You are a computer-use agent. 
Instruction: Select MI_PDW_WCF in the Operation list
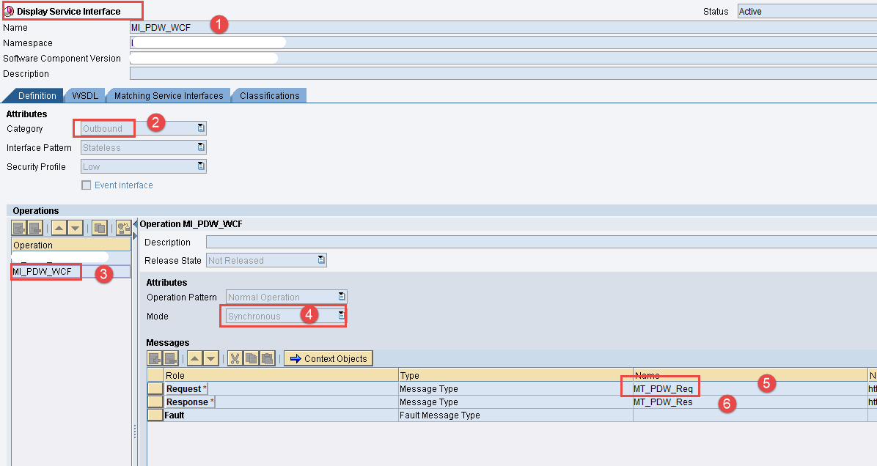(43, 272)
